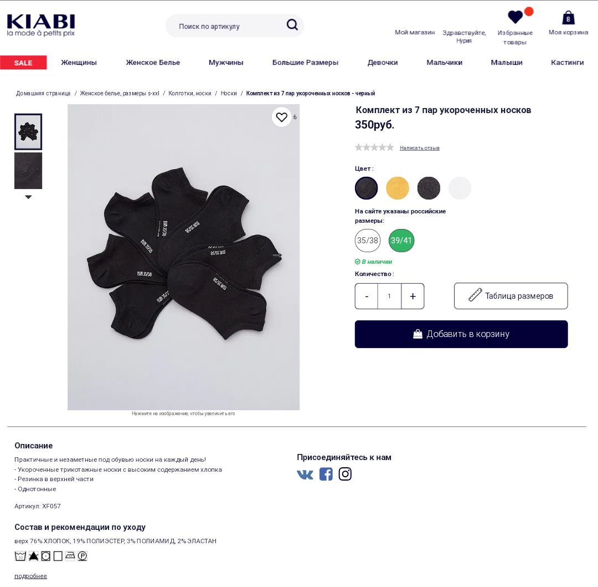The height and width of the screenshot is (587, 598).
Task: Open Kiabi Facebook page icon
Action: click(326, 474)
